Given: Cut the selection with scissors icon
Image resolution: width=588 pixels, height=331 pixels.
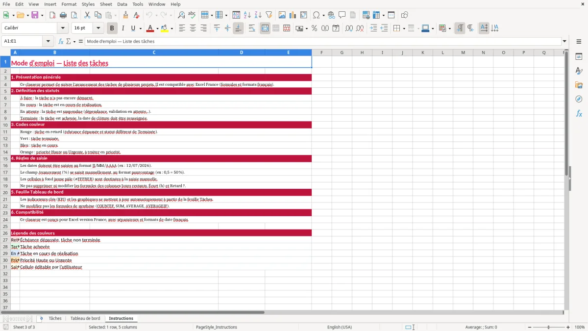Looking at the screenshot, I should tap(87, 15).
